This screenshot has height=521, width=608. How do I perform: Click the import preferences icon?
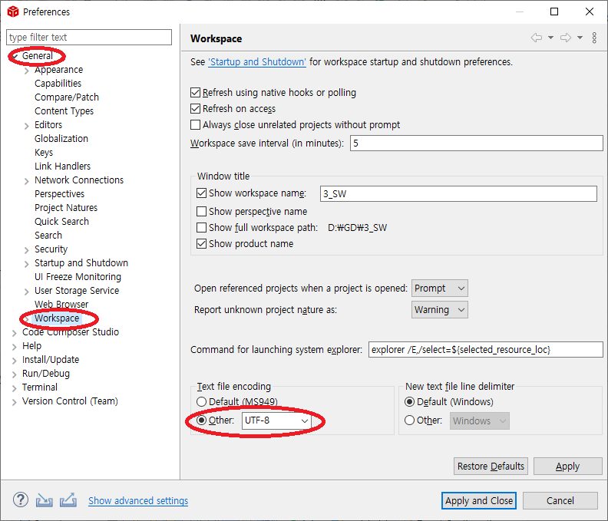click(x=45, y=500)
